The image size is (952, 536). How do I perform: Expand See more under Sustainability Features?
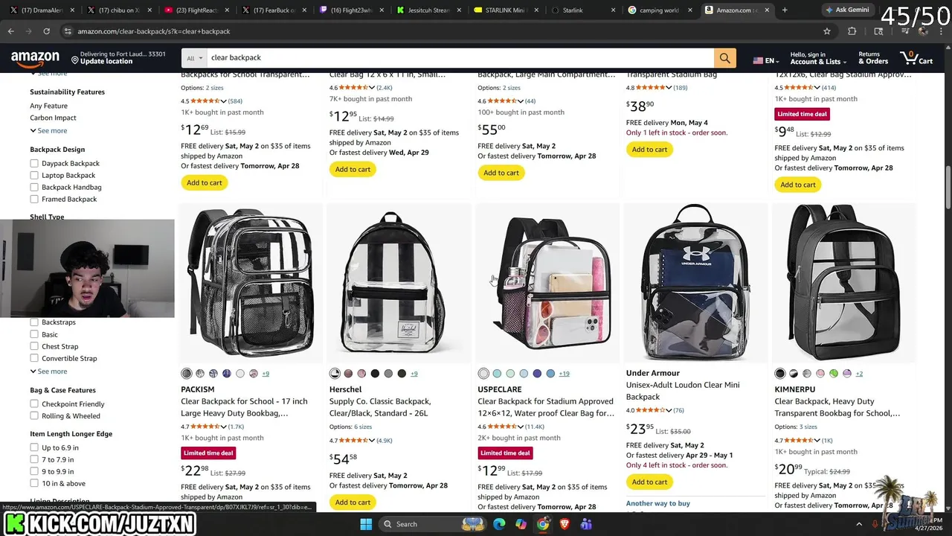pos(48,130)
